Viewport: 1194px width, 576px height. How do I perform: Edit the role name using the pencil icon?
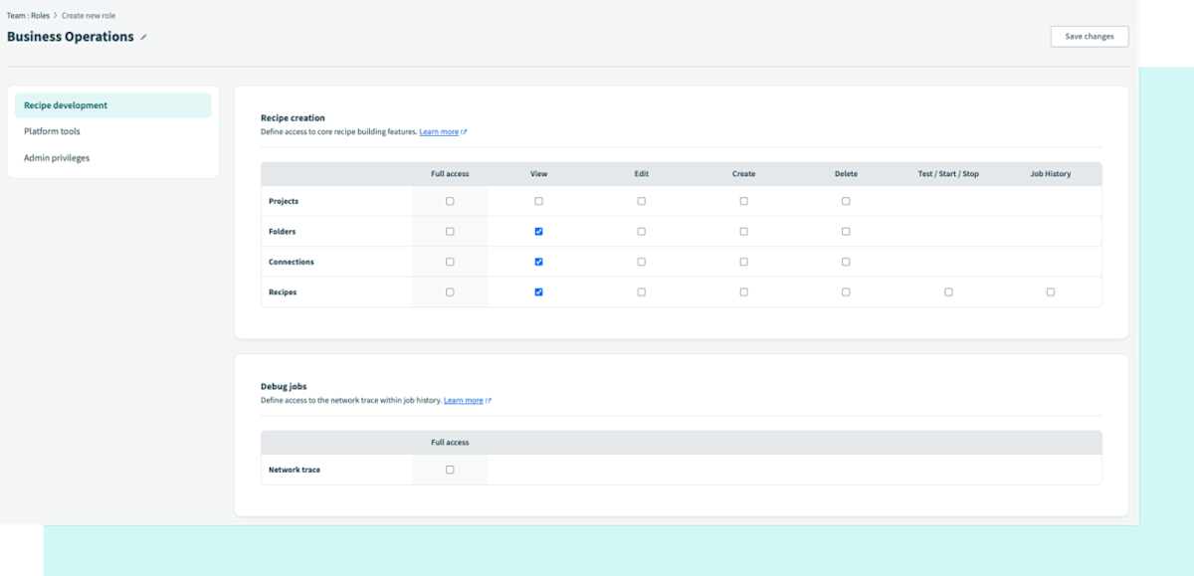(x=143, y=36)
